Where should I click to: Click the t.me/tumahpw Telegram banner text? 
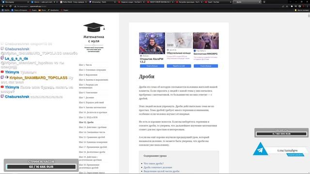(287, 150)
